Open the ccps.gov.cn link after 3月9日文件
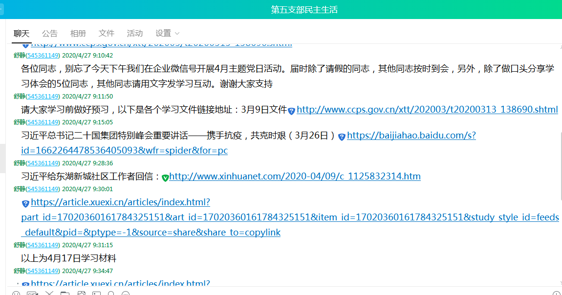The image size is (562, 295). click(x=427, y=109)
